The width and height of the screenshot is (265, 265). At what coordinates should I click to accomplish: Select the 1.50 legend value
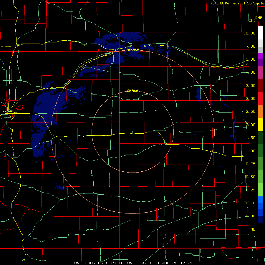(x=251, y=138)
